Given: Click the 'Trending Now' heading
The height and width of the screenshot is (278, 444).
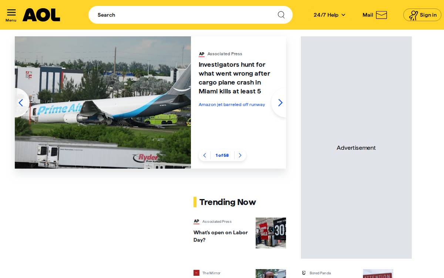Looking at the screenshot, I should coord(228,202).
